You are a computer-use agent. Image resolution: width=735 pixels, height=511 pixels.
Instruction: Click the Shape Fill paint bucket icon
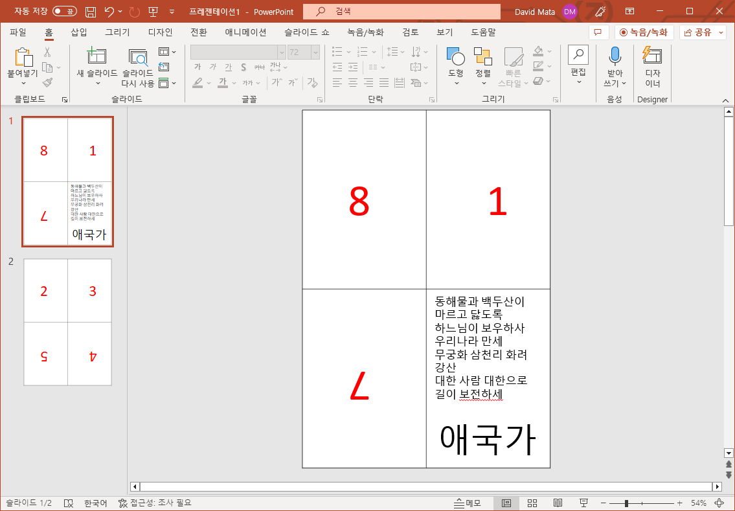pyautogui.click(x=539, y=51)
